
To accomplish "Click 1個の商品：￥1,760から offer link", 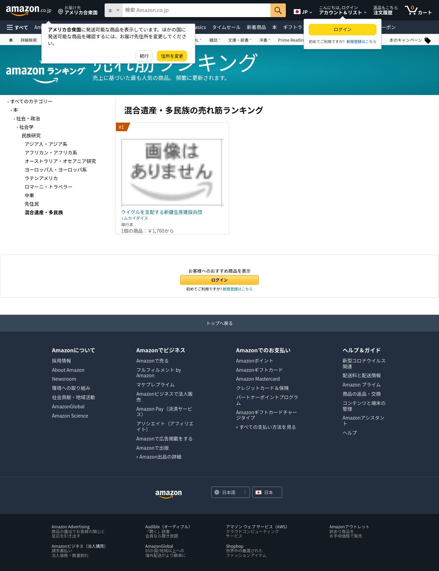I will point(147,231).
